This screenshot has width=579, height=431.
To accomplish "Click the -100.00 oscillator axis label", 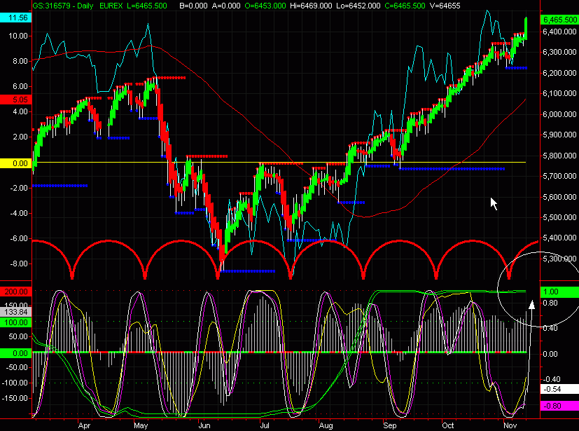I will coord(15,383).
